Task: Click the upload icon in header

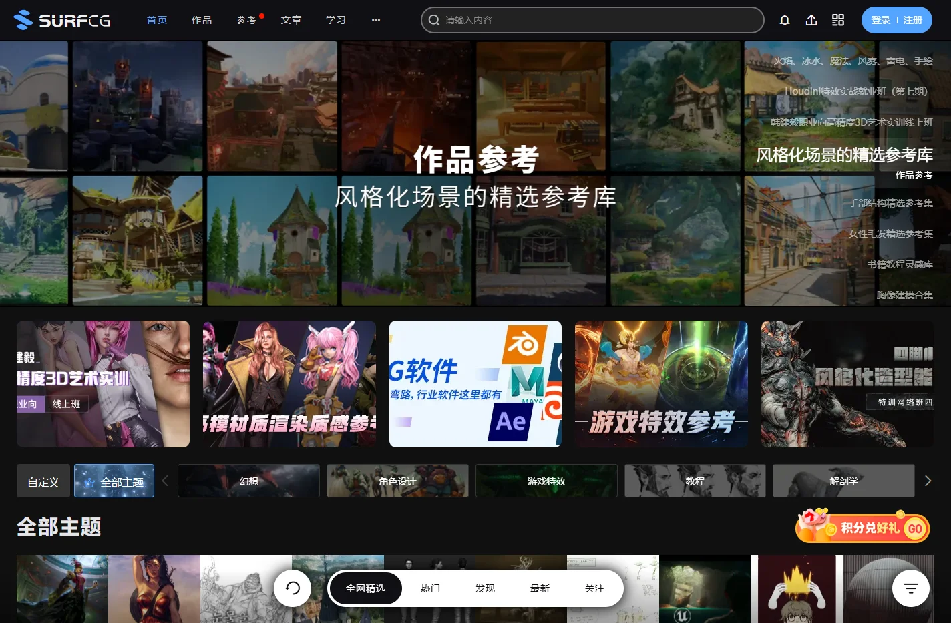Action: pos(811,20)
